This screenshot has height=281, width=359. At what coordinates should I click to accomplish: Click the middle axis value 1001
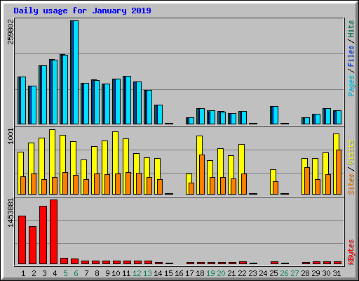(x=11, y=136)
